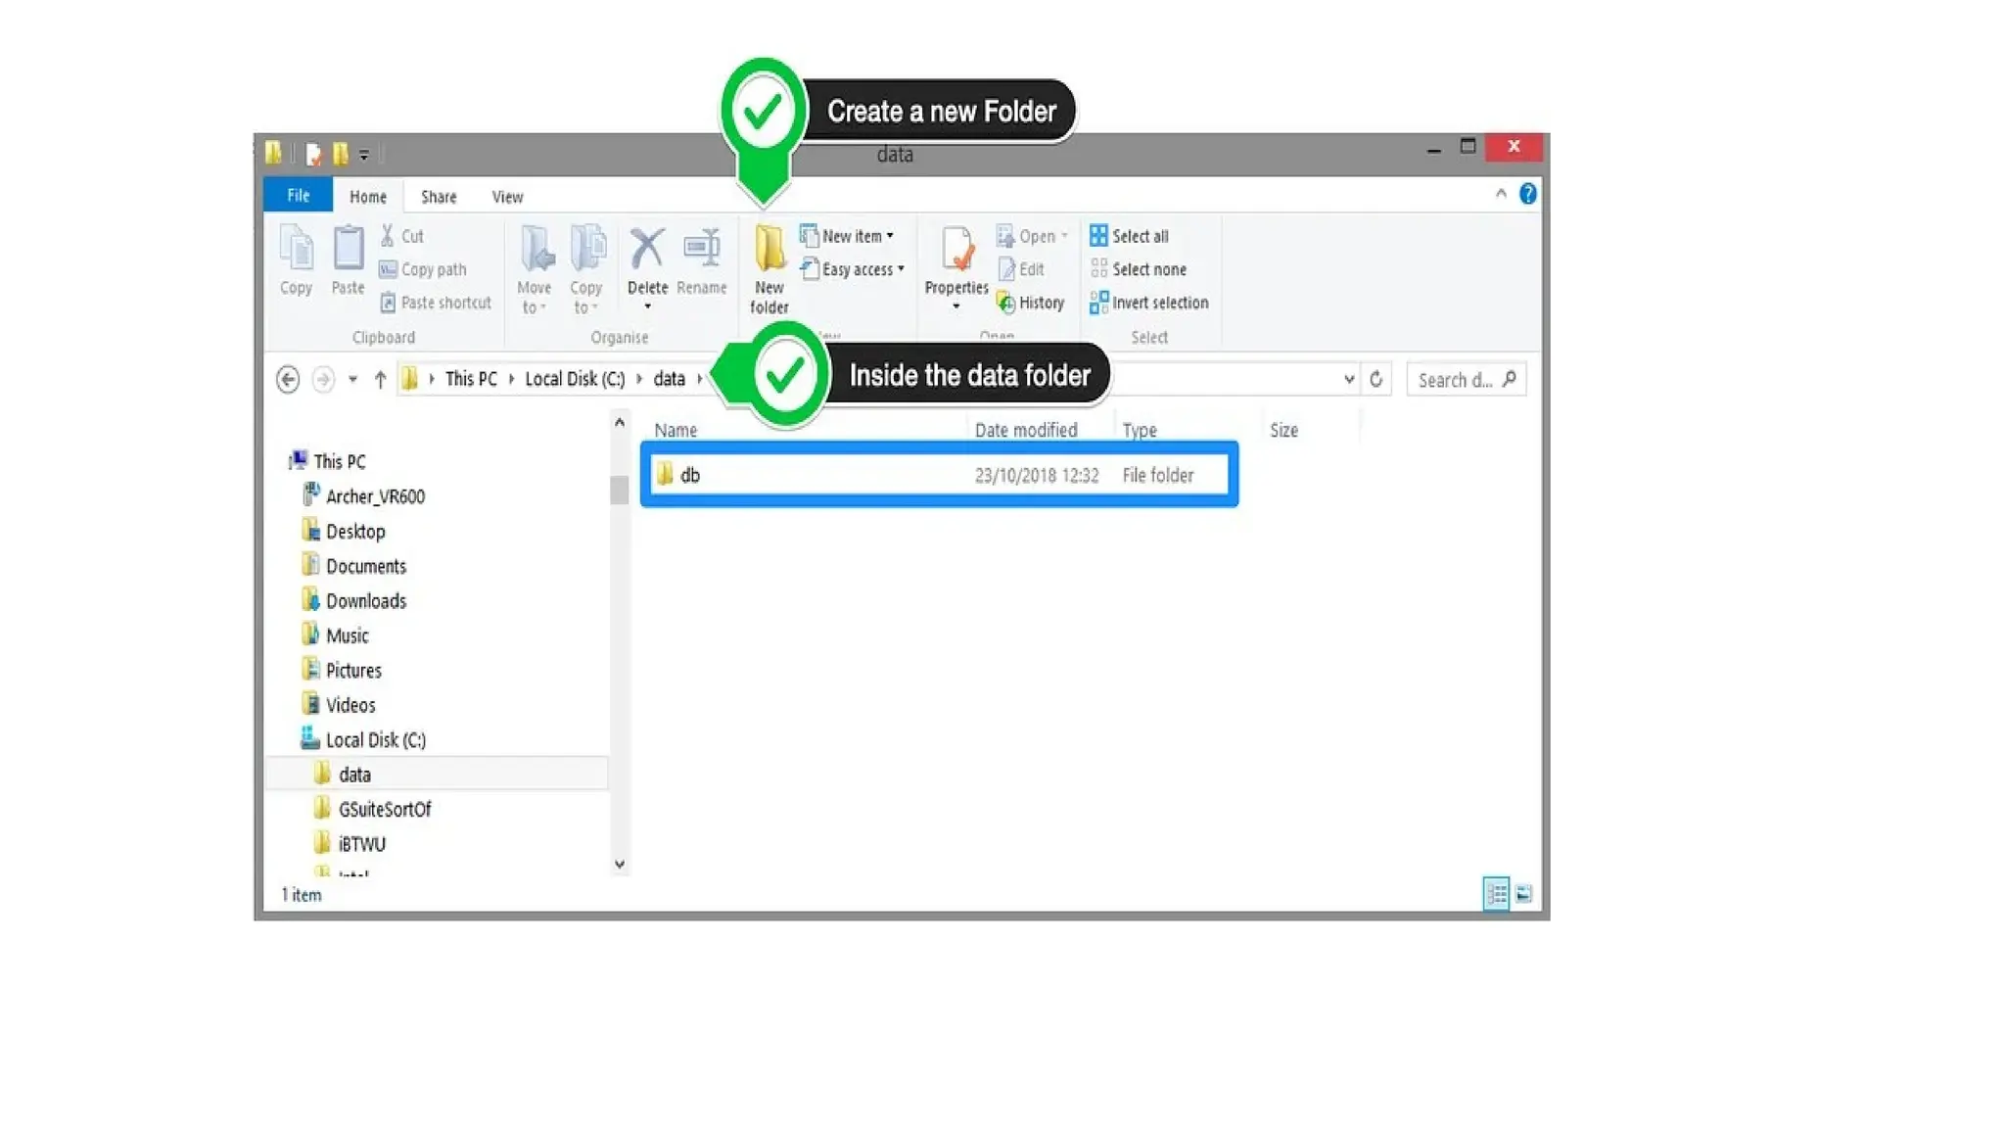Switch to large icons view toggle
The width and height of the screenshot is (2005, 1128).
click(1523, 894)
